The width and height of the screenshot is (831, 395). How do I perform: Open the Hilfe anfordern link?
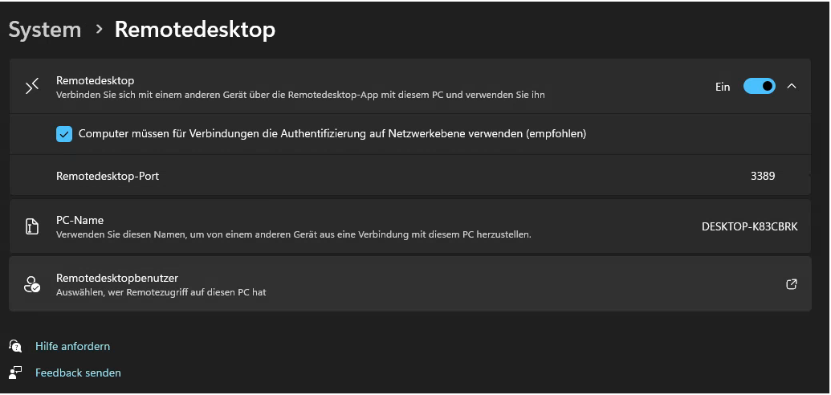tap(72, 346)
